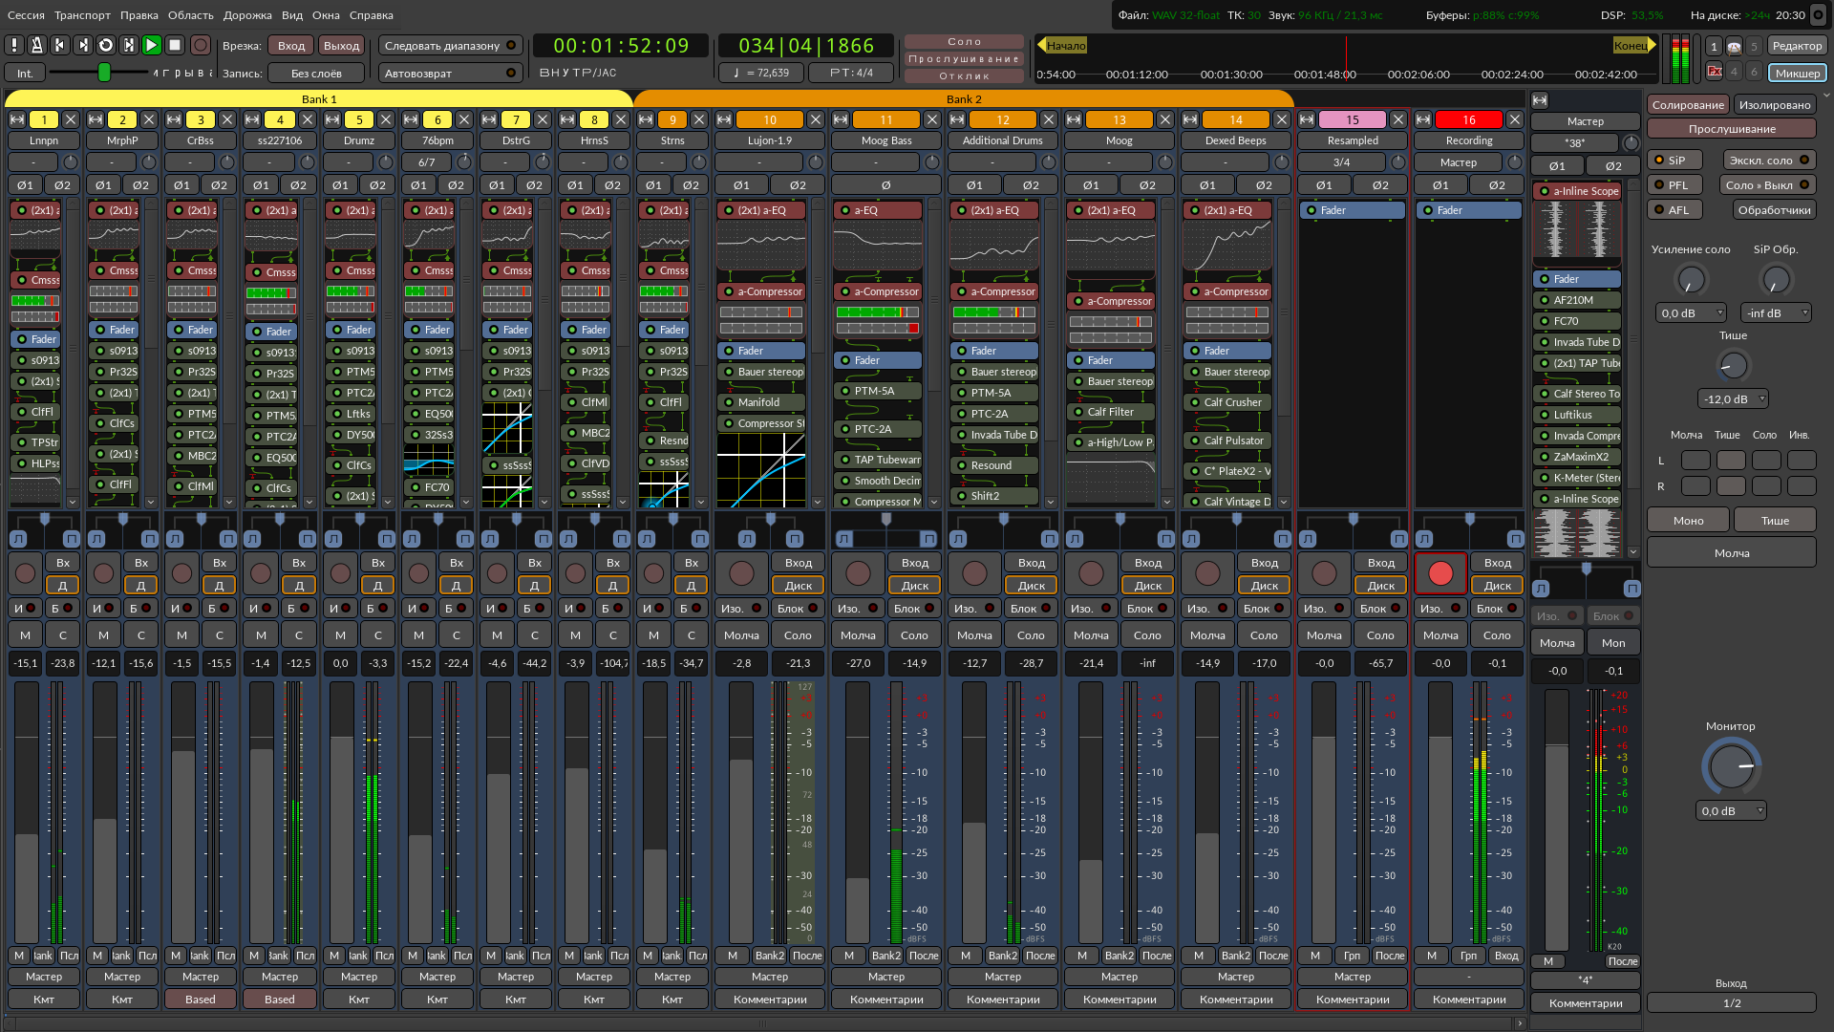The image size is (1834, 1032).
Task: Select the Bank 2 group tab
Action: click(964, 98)
